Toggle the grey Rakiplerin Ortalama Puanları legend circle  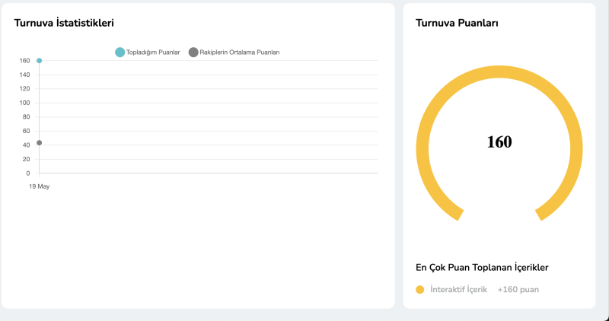click(x=193, y=52)
